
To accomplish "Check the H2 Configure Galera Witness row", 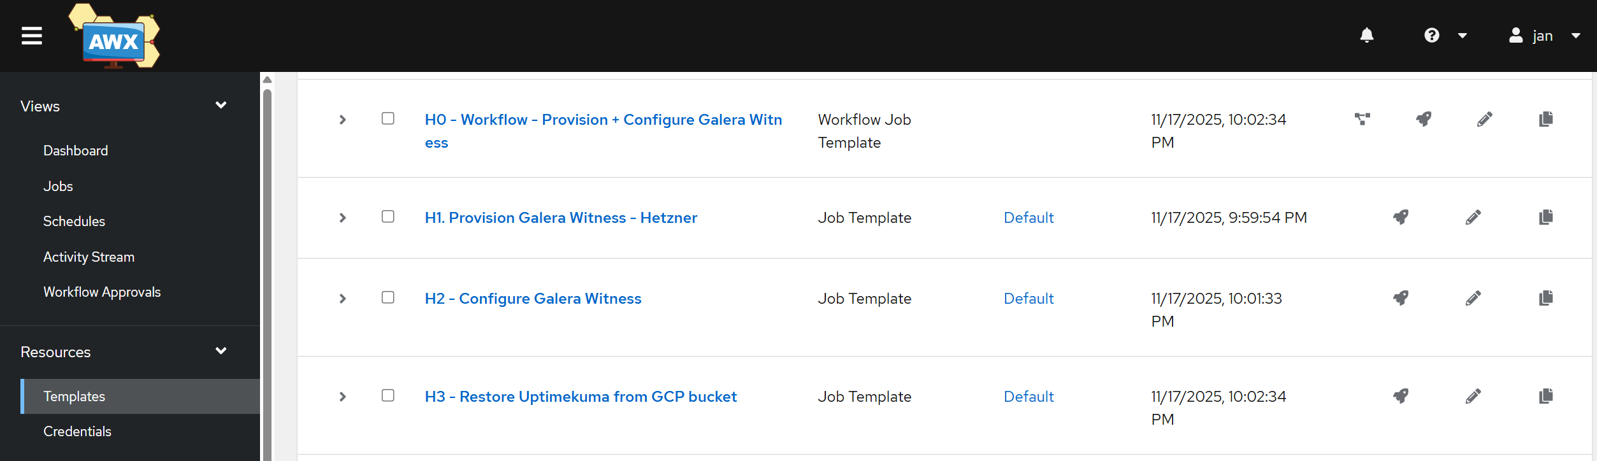I will 388,297.
